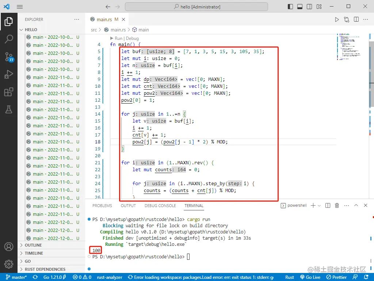
Task: Switch to the DEBUG CONSOLE tab
Action: (x=160, y=206)
